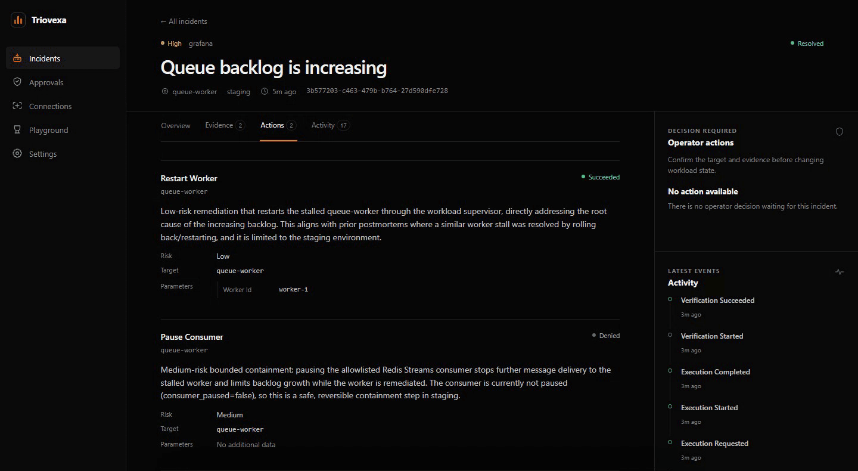Click the Low risk value
Viewport: 858px width, 471px height.
click(x=223, y=256)
